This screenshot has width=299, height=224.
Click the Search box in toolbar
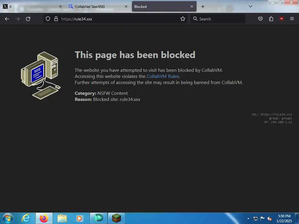tap(218, 19)
